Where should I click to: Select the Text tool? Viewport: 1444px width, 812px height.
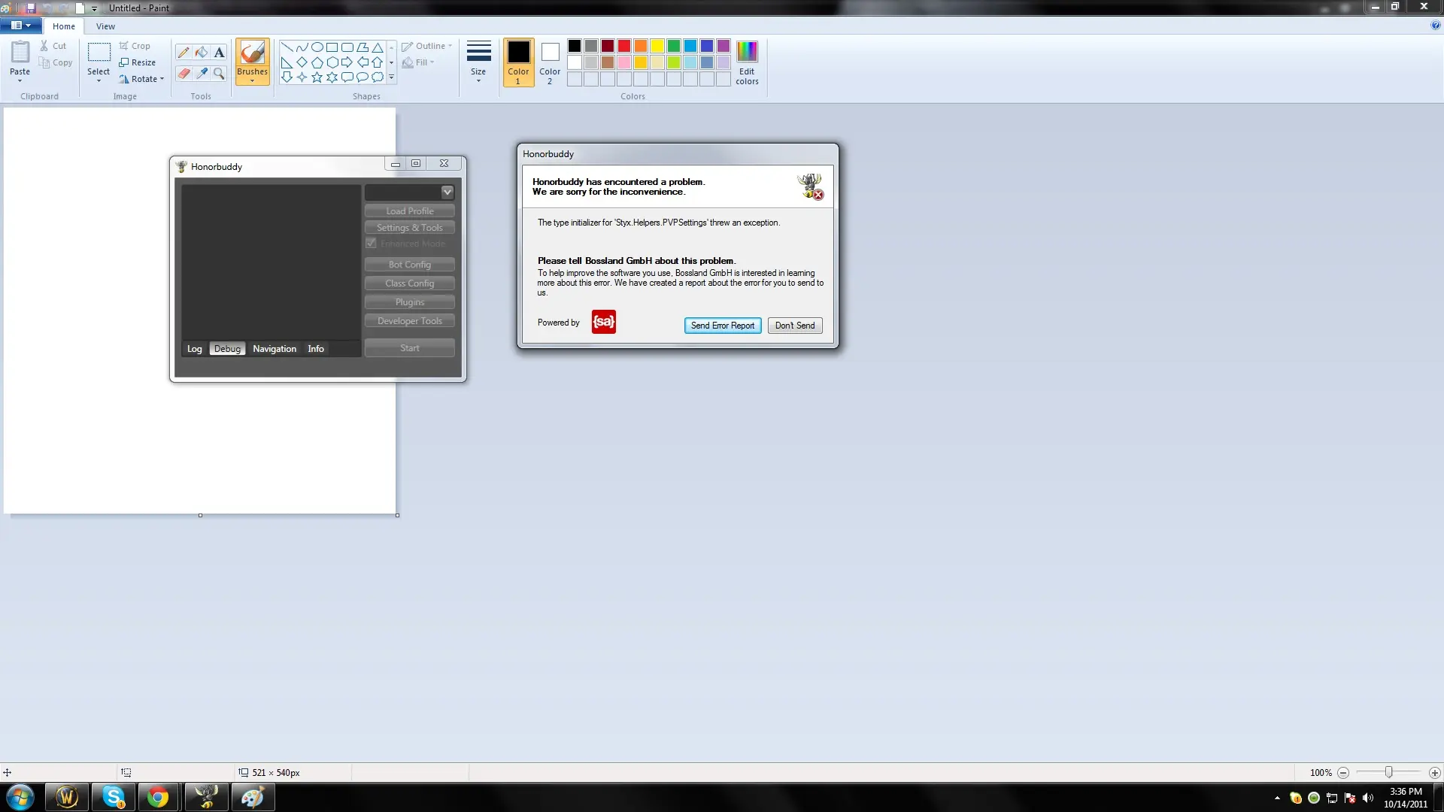[x=219, y=53]
